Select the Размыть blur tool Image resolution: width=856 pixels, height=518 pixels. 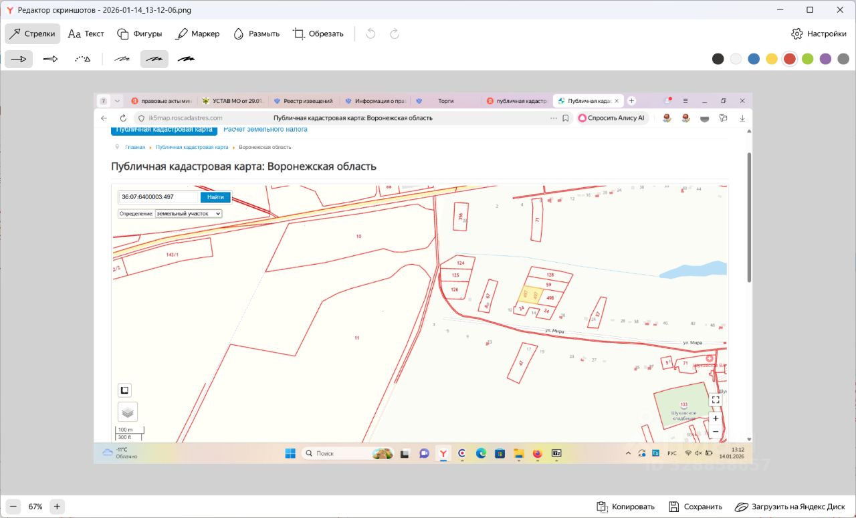click(255, 33)
